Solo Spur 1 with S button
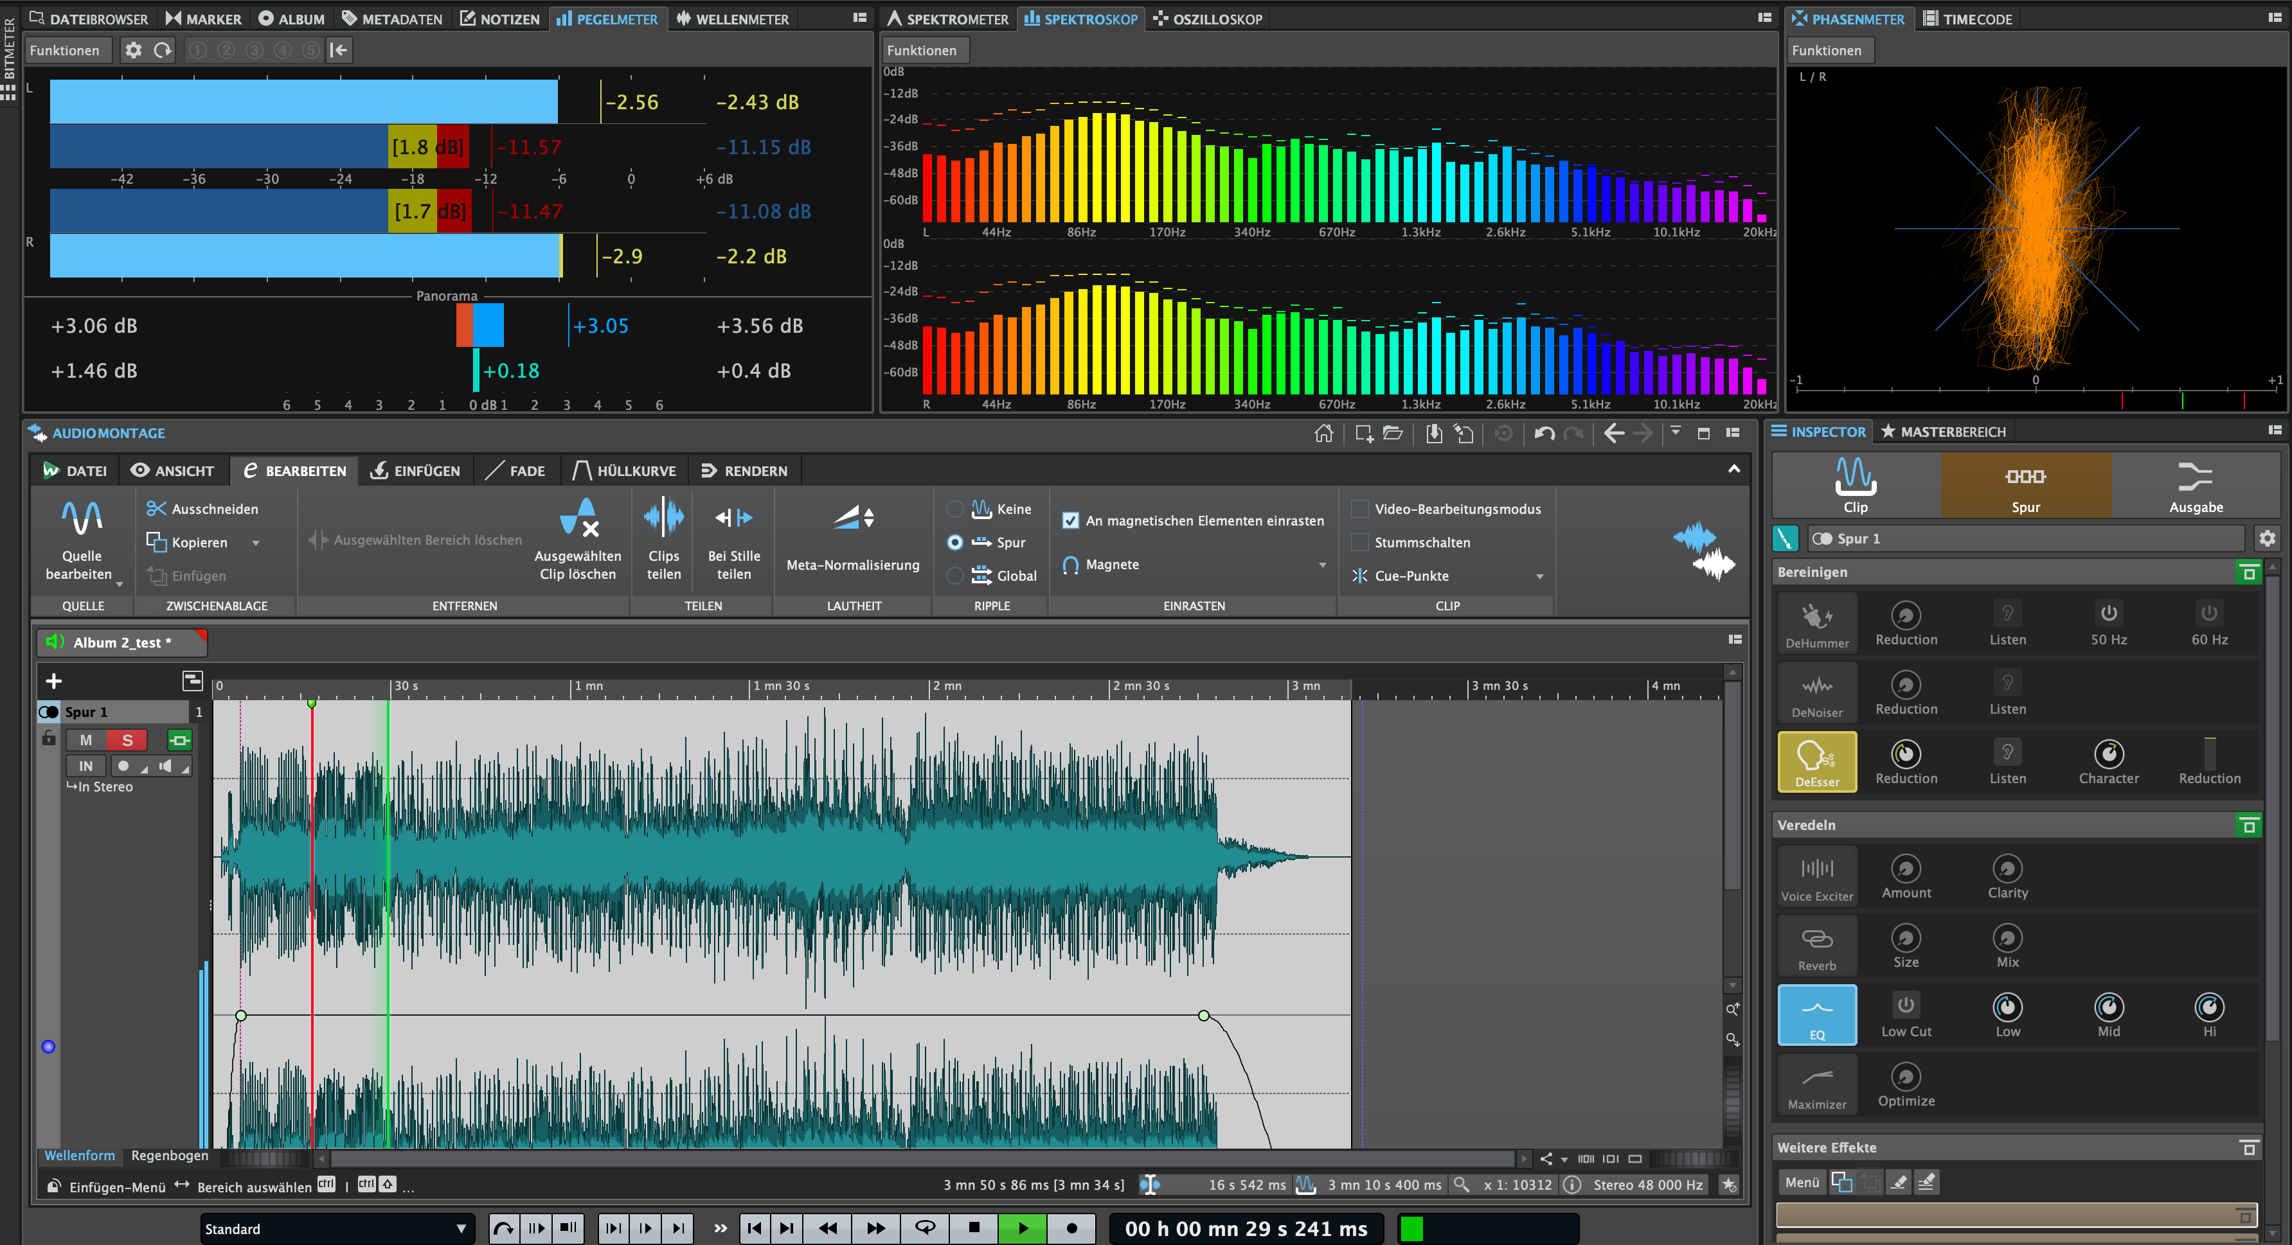This screenshot has height=1245, width=2292. pos(127,740)
